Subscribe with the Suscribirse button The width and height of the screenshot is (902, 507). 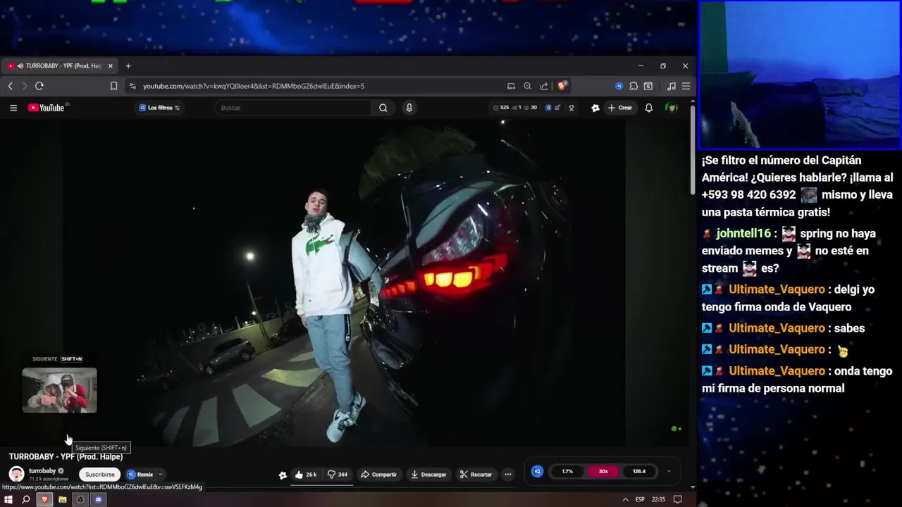pos(99,475)
